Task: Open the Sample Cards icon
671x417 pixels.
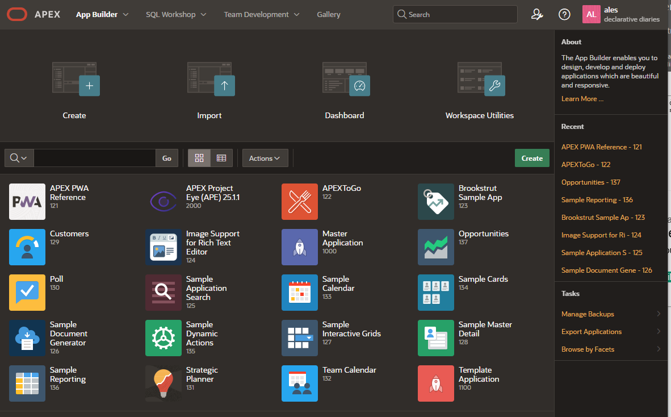Action: click(435, 293)
